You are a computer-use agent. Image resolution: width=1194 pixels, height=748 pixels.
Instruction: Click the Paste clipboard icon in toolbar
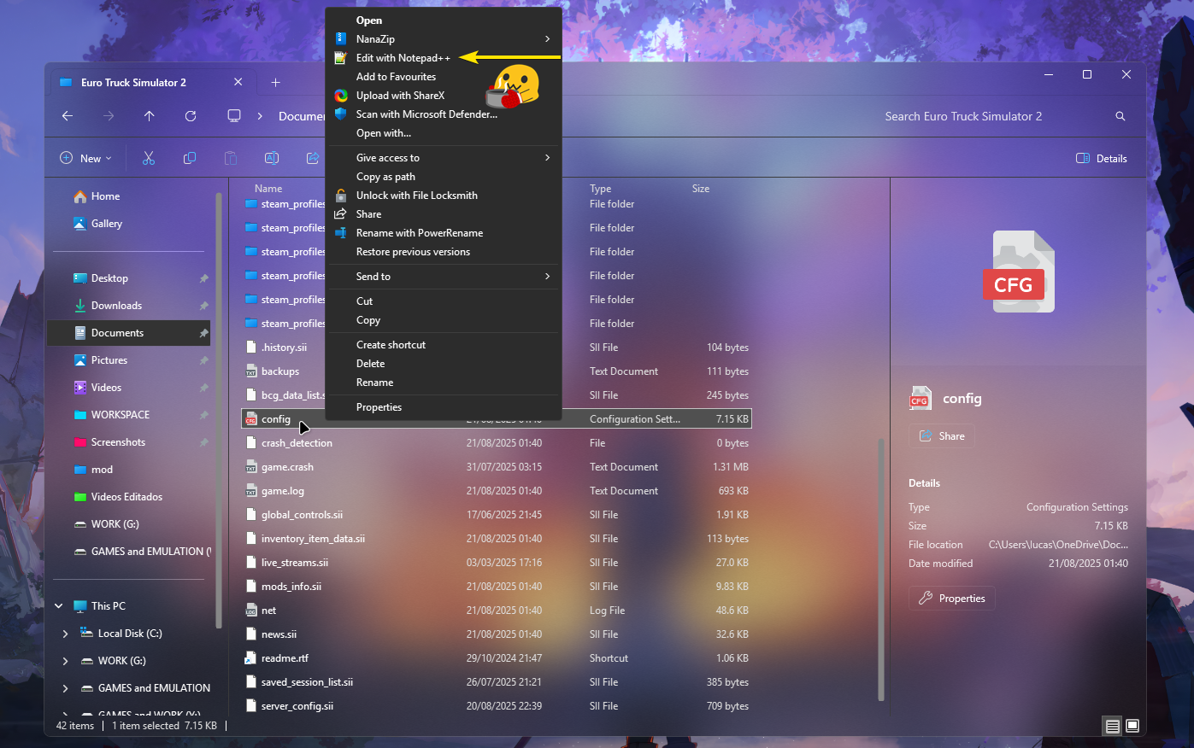click(231, 158)
